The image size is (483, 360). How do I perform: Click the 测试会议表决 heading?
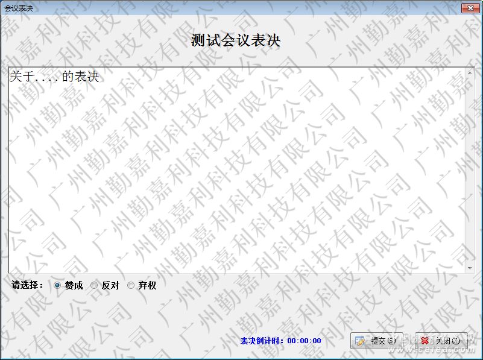(x=236, y=40)
